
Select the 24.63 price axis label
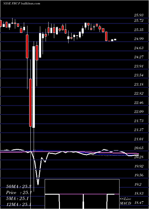click(x=139, y=48)
